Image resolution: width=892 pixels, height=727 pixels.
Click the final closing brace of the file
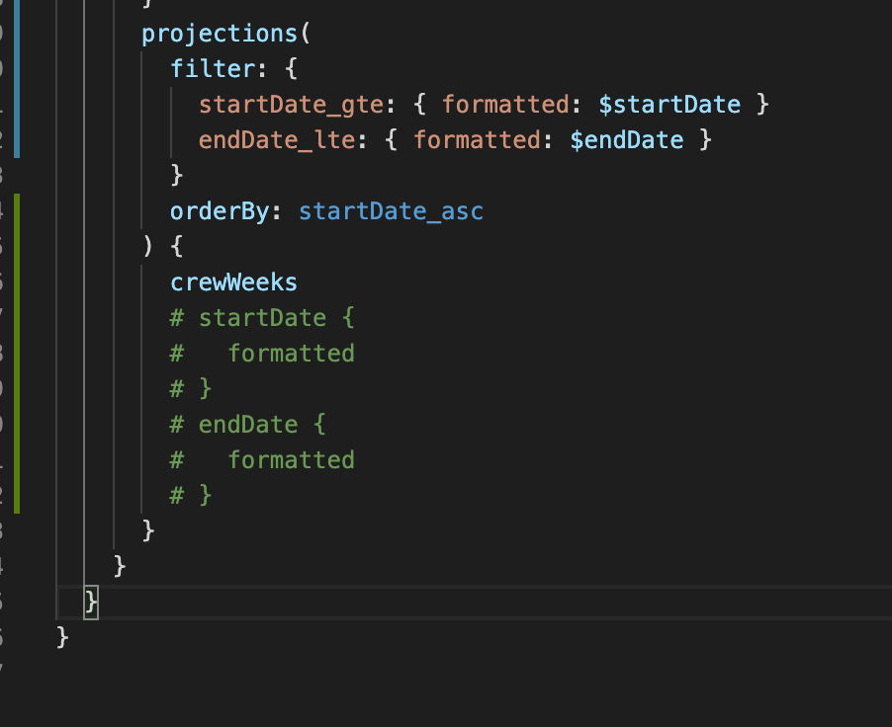pos(60,636)
